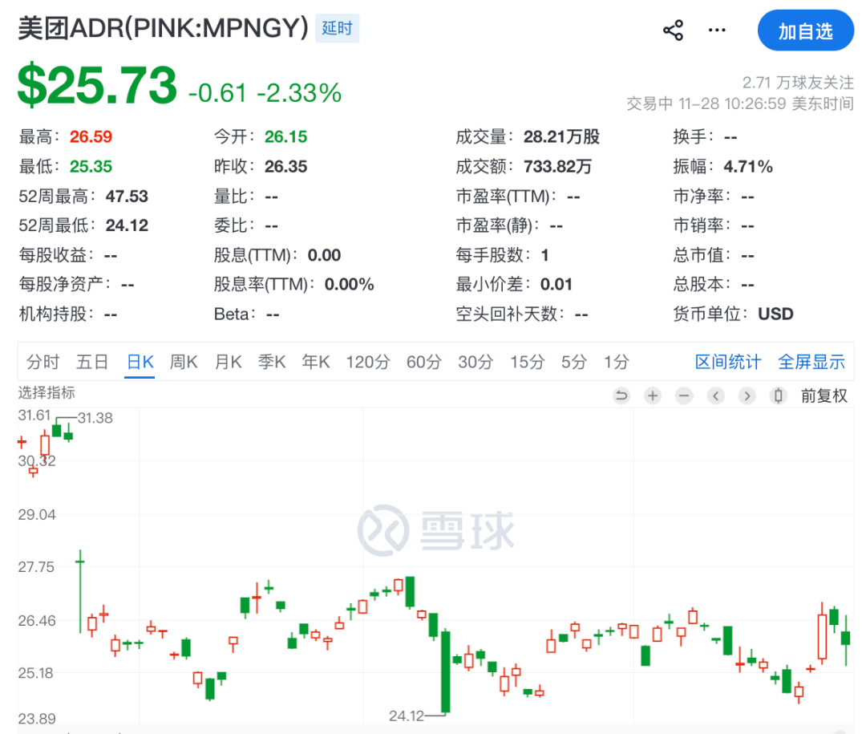866x734 pixels.
Task: Click the percentage change -2.33%
Action: (299, 93)
